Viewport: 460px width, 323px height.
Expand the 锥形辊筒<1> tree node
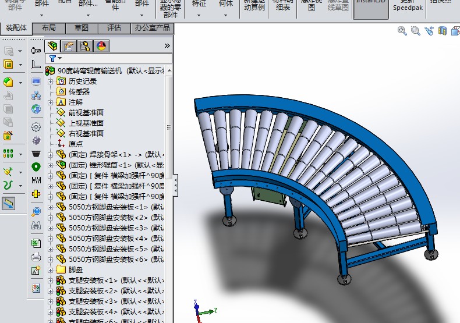coord(50,165)
